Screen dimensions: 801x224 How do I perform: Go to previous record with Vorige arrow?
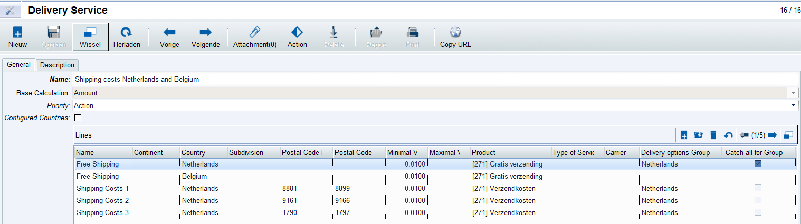tap(169, 33)
